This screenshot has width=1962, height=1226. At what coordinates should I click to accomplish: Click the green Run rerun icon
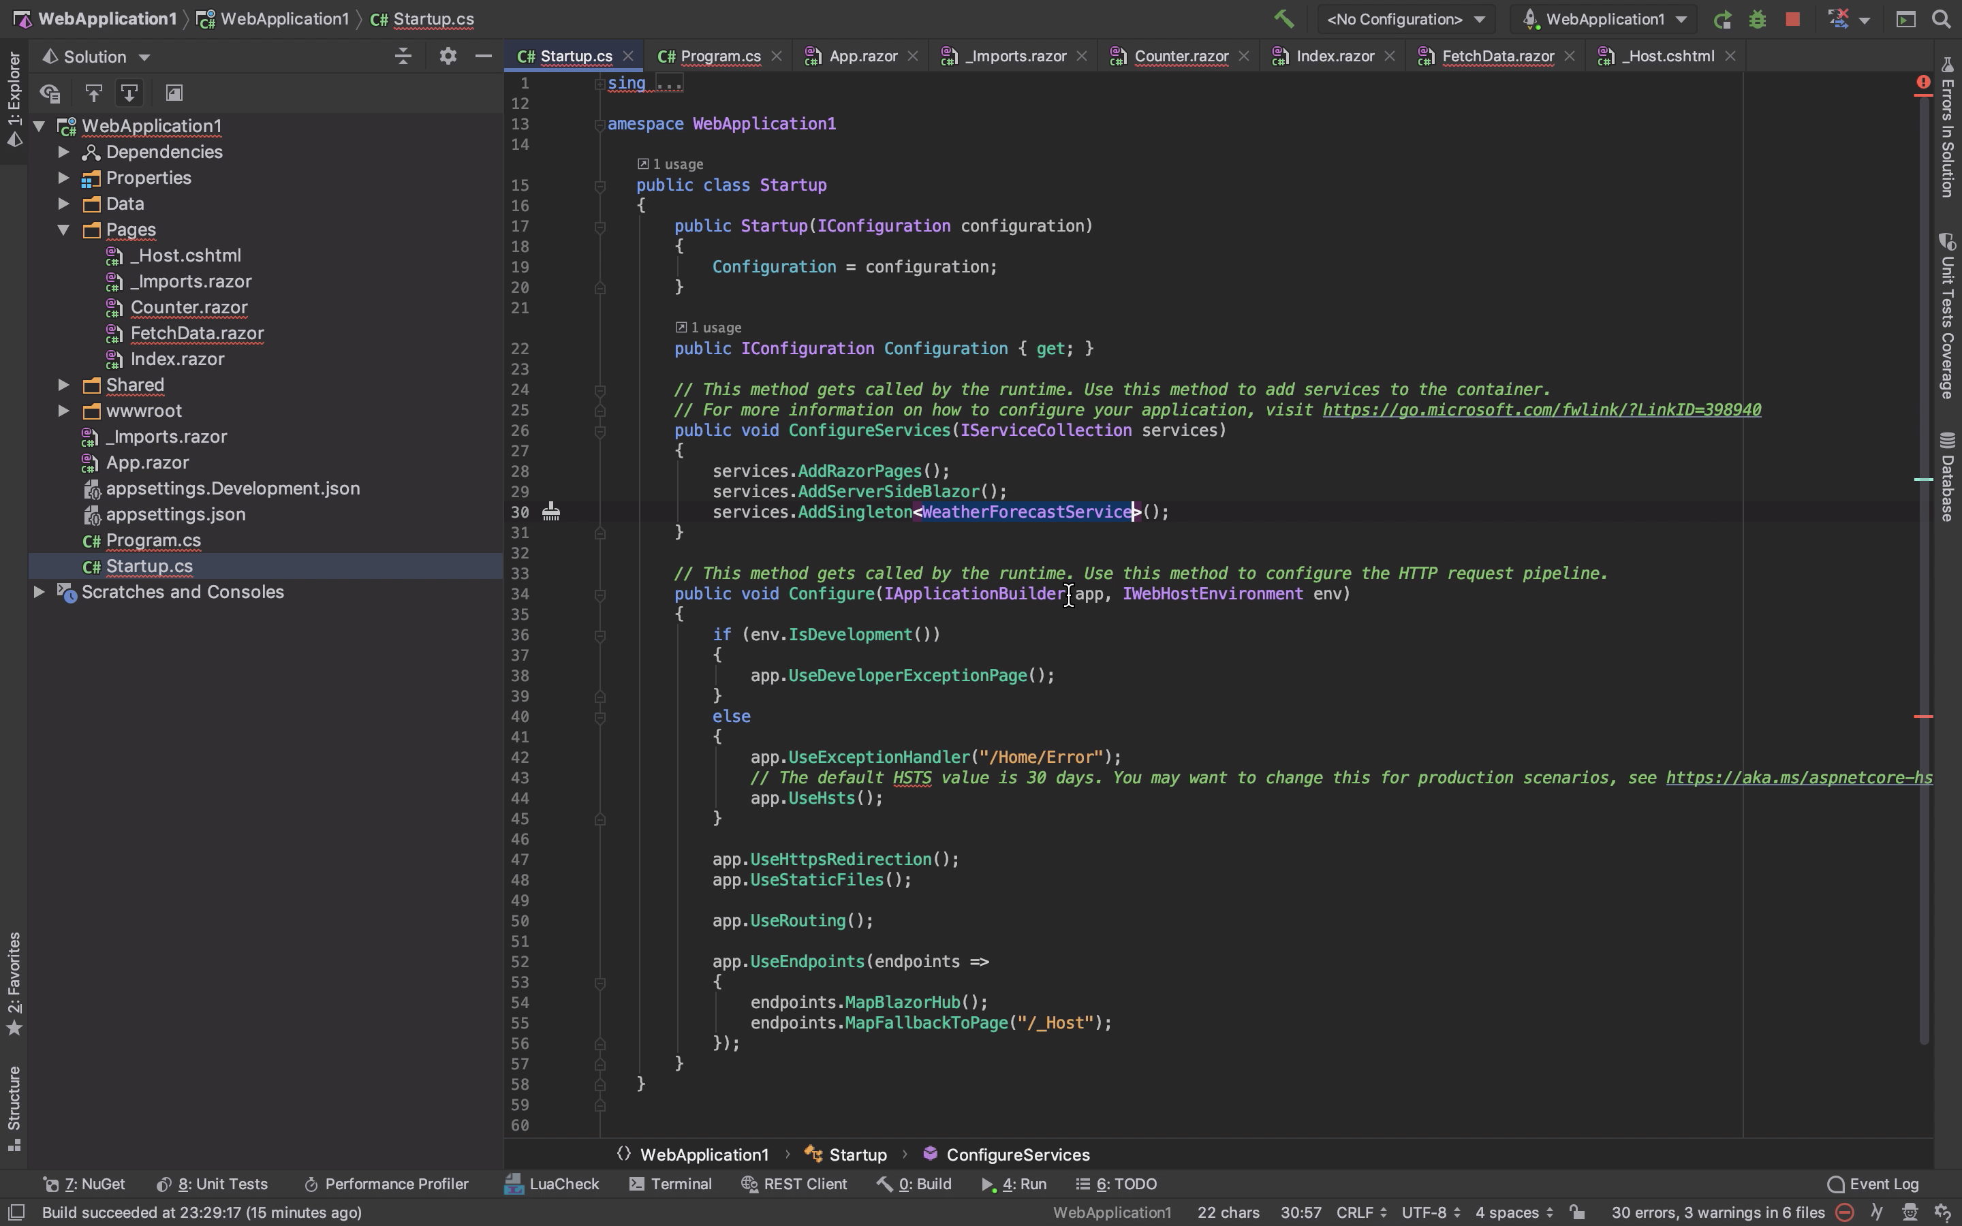(x=1722, y=18)
